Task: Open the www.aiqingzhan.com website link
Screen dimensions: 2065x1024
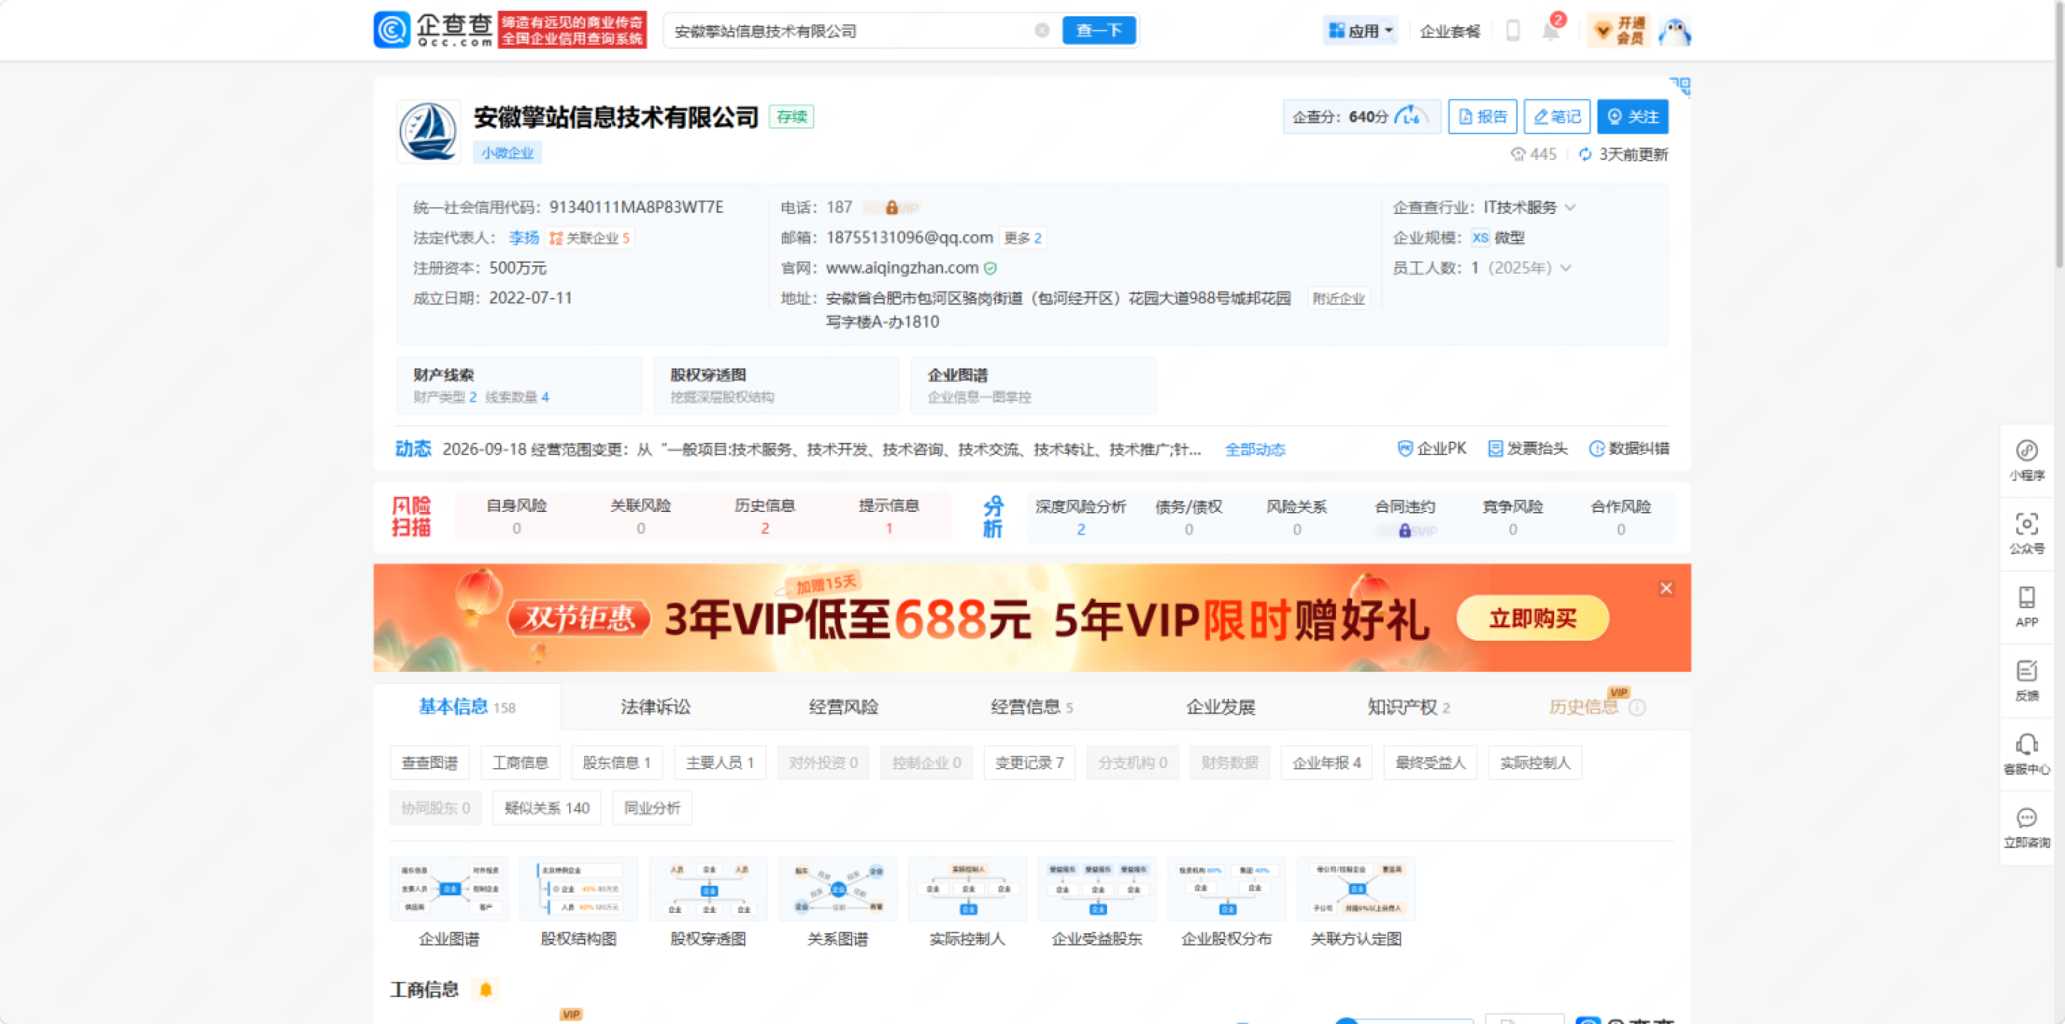Action: (902, 267)
